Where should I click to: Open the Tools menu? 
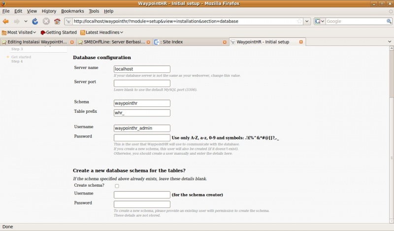(x=94, y=11)
